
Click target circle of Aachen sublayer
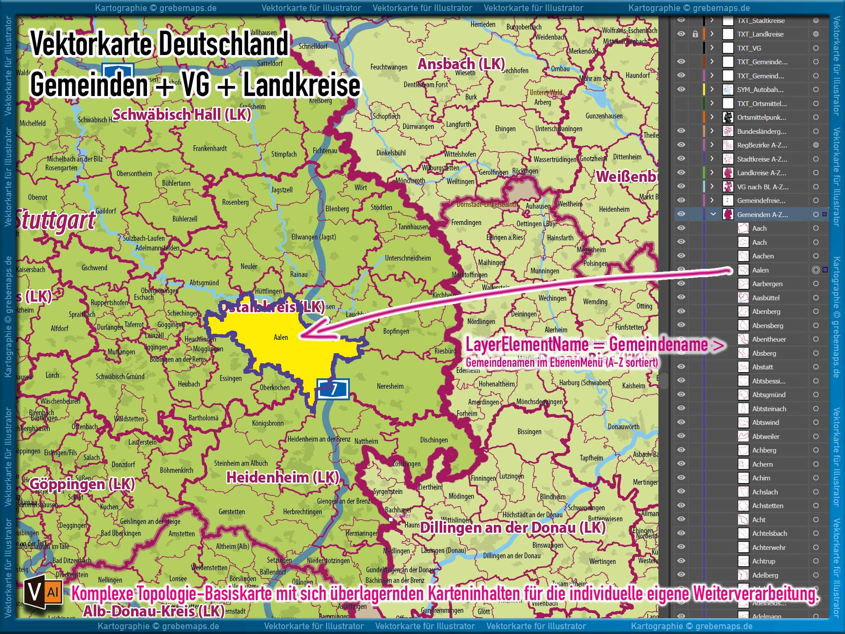(x=816, y=256)
